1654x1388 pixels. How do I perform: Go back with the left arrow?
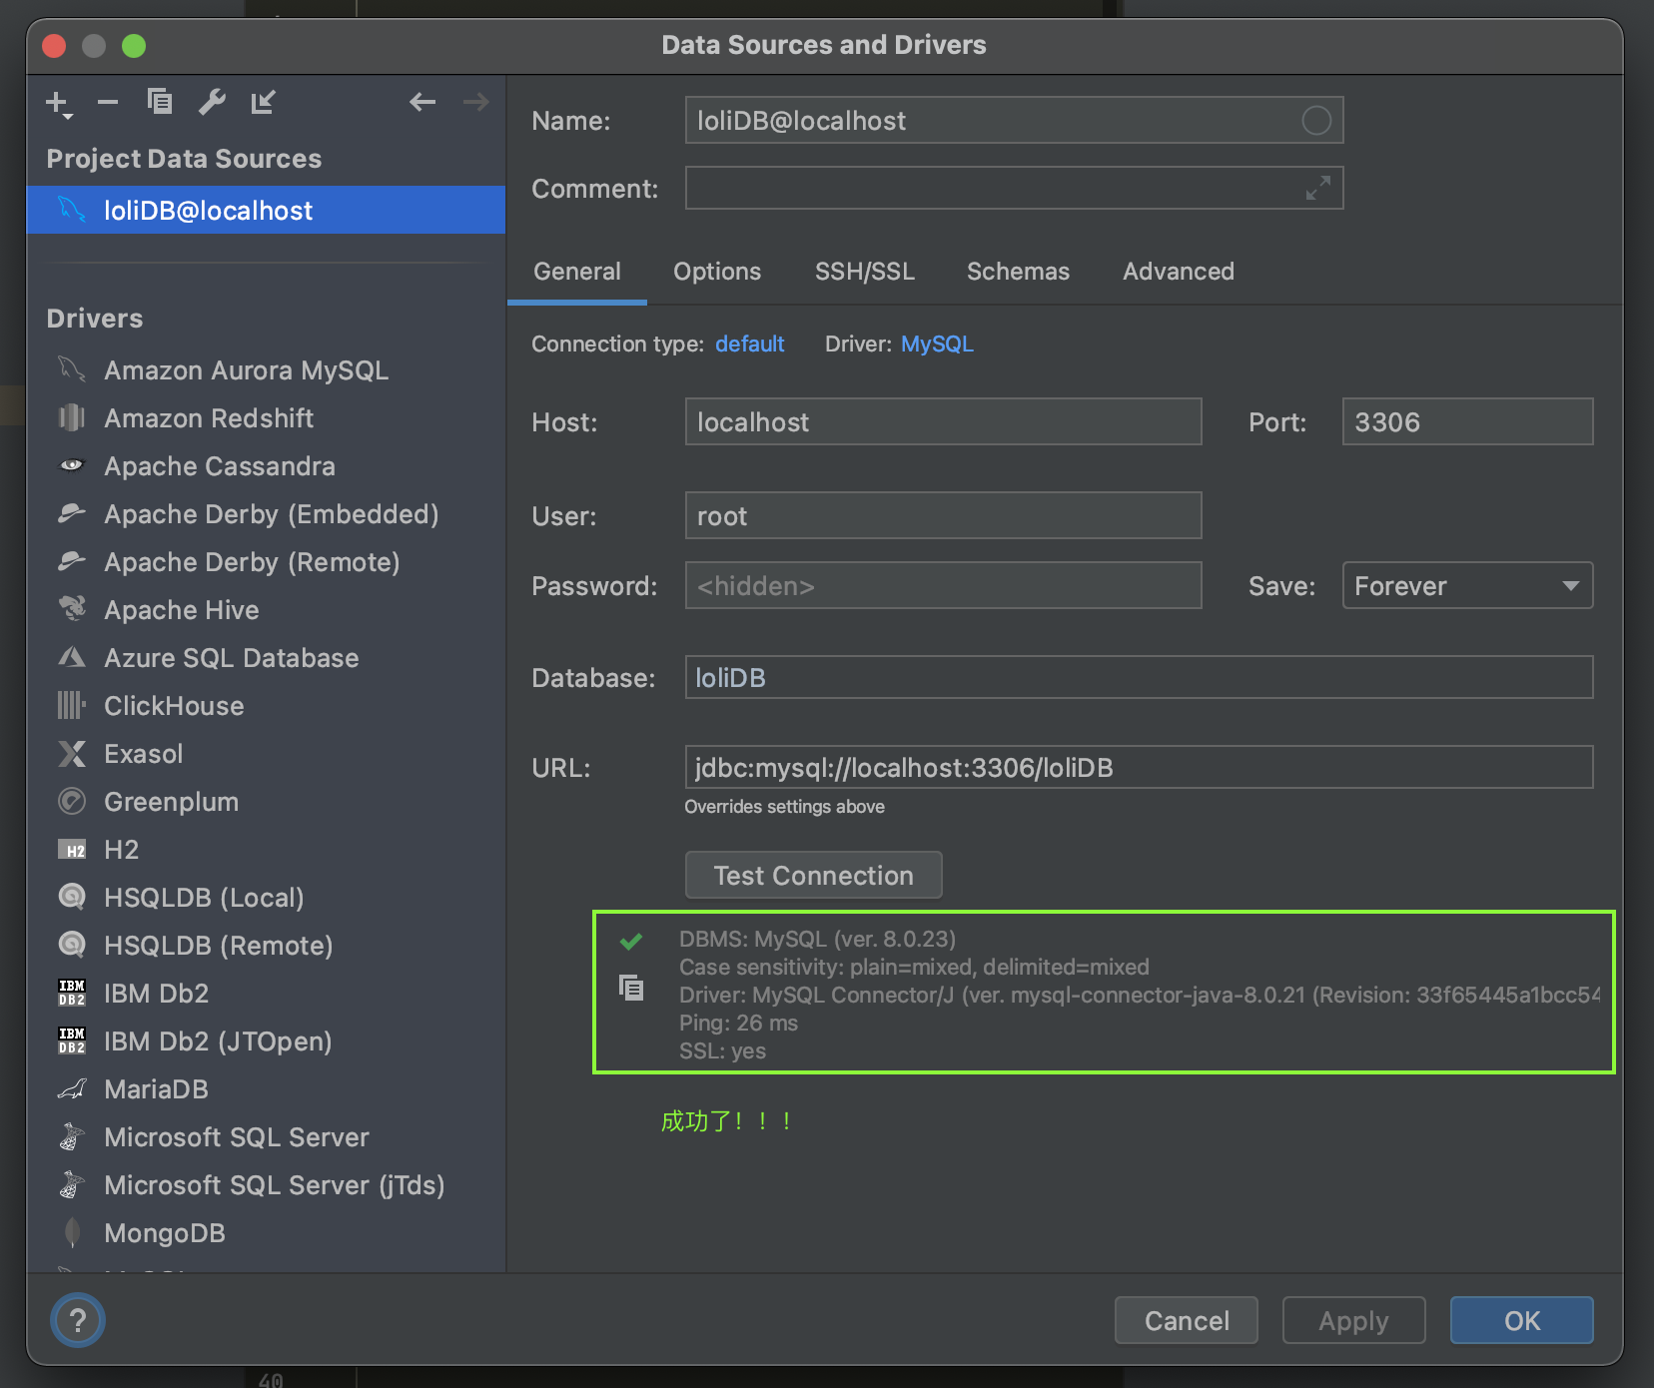(422, 102)
